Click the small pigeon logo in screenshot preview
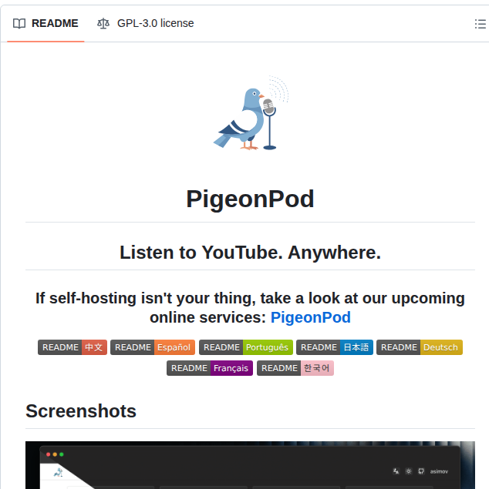 pyautogui.click(x=59, y=473)
